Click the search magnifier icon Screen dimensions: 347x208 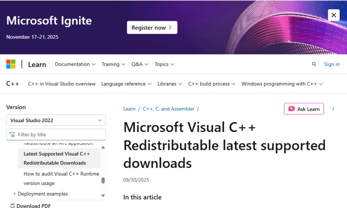tap(314, 64)
